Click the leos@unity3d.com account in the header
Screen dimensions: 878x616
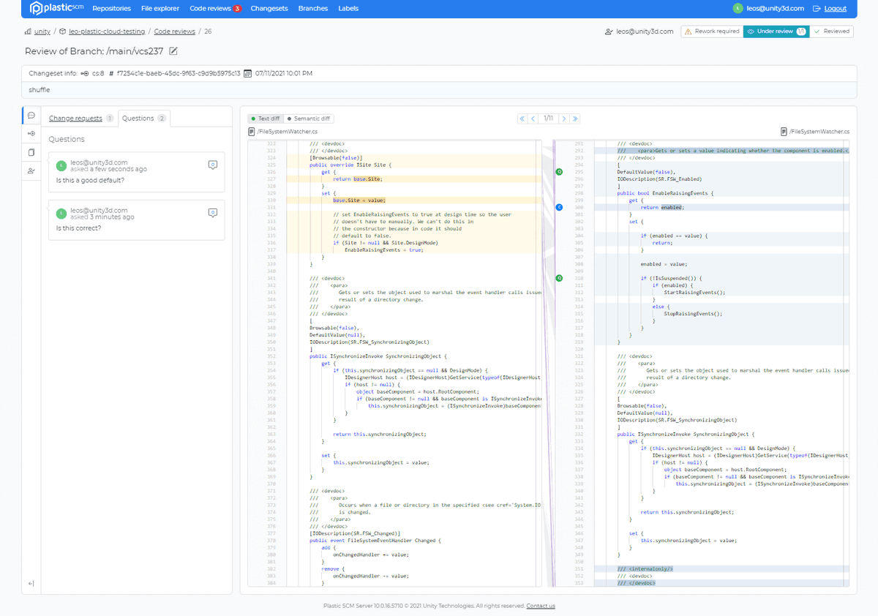coord(768,9)
